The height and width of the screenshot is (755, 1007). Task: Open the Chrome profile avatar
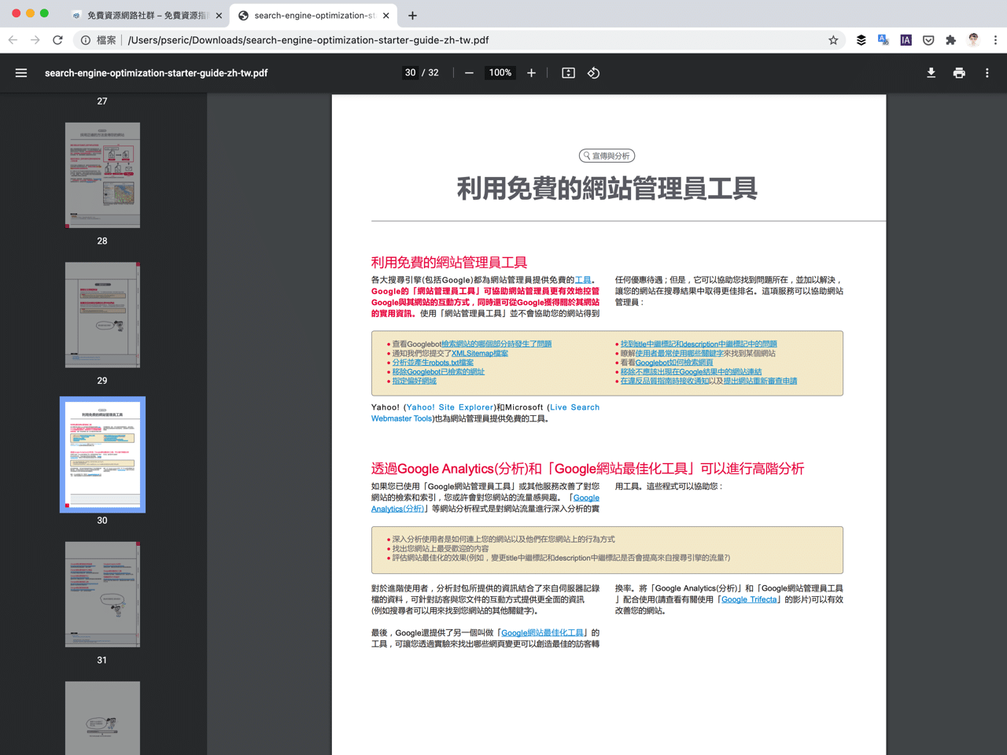tap(973, 40)
